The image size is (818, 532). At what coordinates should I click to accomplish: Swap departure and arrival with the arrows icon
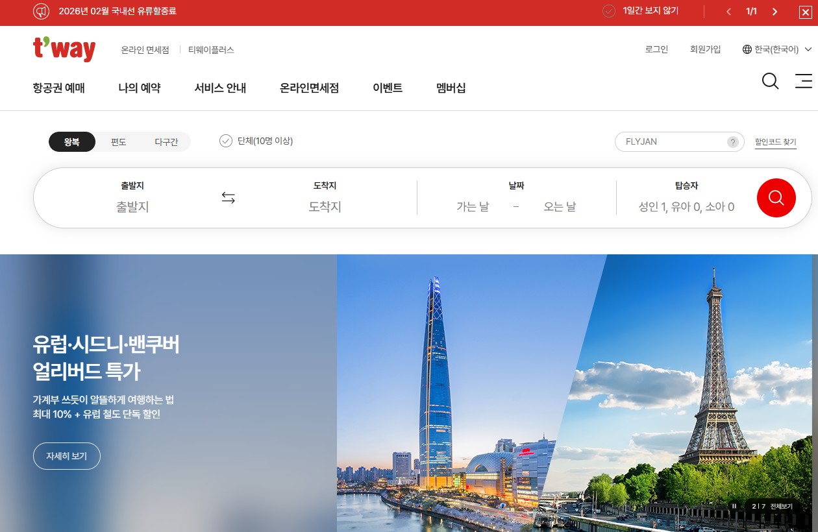point(229,197)
